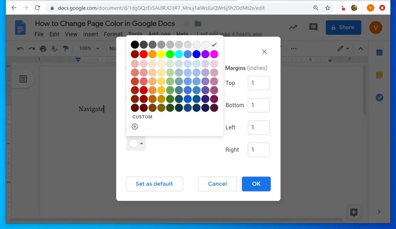396x229 pixels.
Task: Open Google Calendar side panel icon
Action: 379,52
